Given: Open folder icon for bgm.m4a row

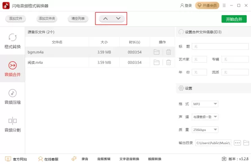Looking at the screenshot, I should [x=156, y=52].
